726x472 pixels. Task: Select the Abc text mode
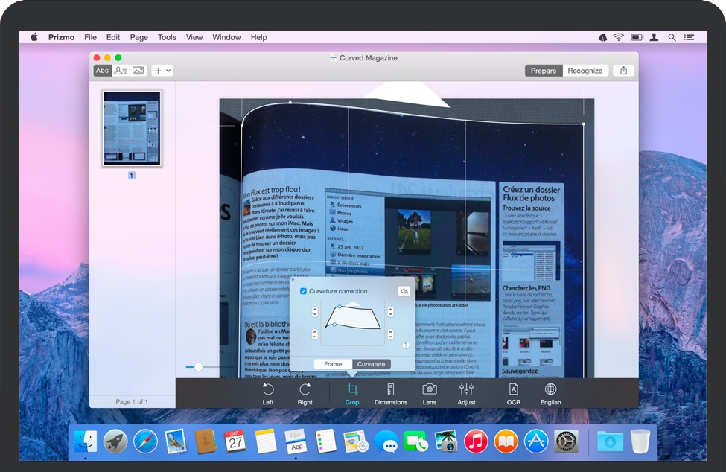101,71
